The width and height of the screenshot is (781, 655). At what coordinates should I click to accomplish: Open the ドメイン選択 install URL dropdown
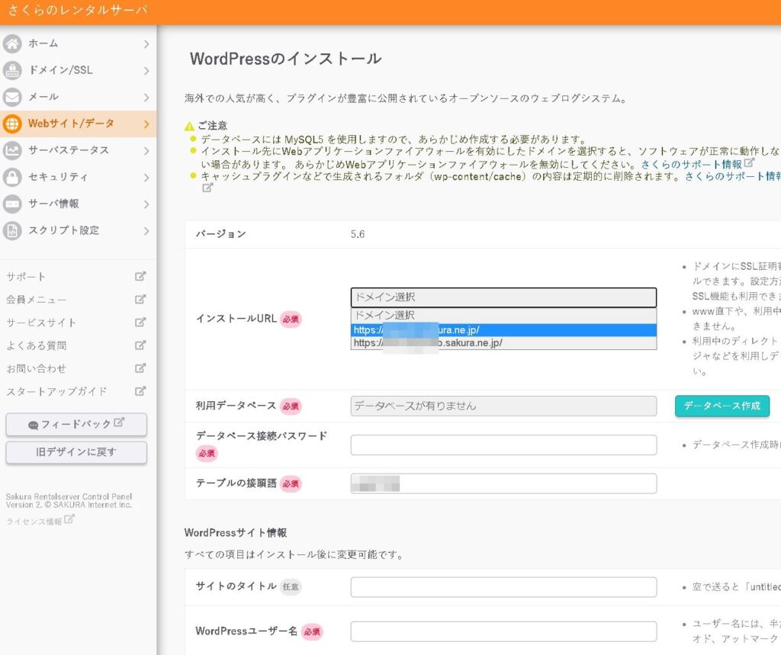tap(503, 297)
